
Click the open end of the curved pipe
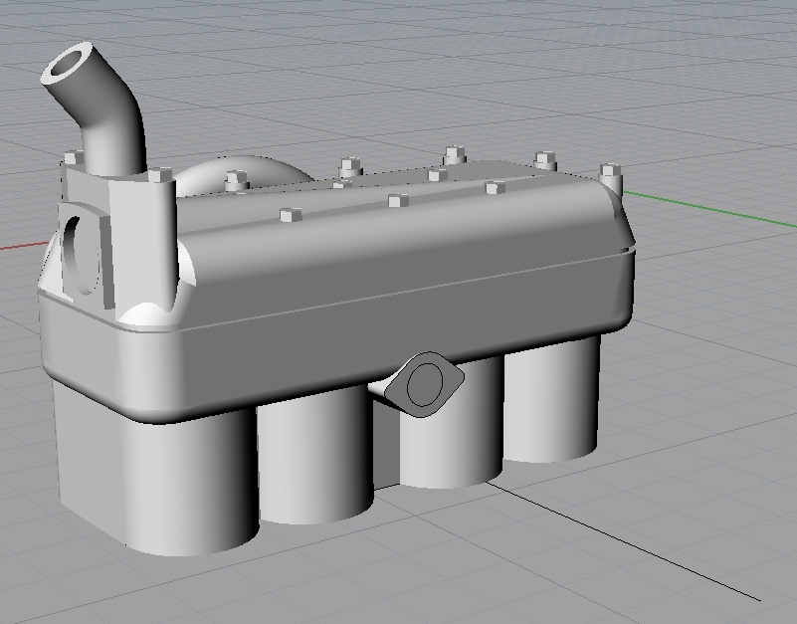[68, 66]
